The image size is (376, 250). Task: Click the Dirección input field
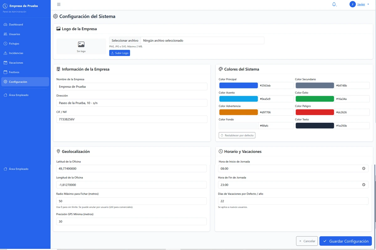pos(132,103)
